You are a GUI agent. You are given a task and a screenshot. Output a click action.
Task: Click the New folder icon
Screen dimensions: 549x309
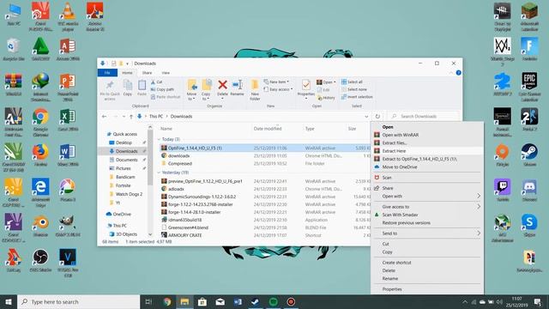click(255, 85)
